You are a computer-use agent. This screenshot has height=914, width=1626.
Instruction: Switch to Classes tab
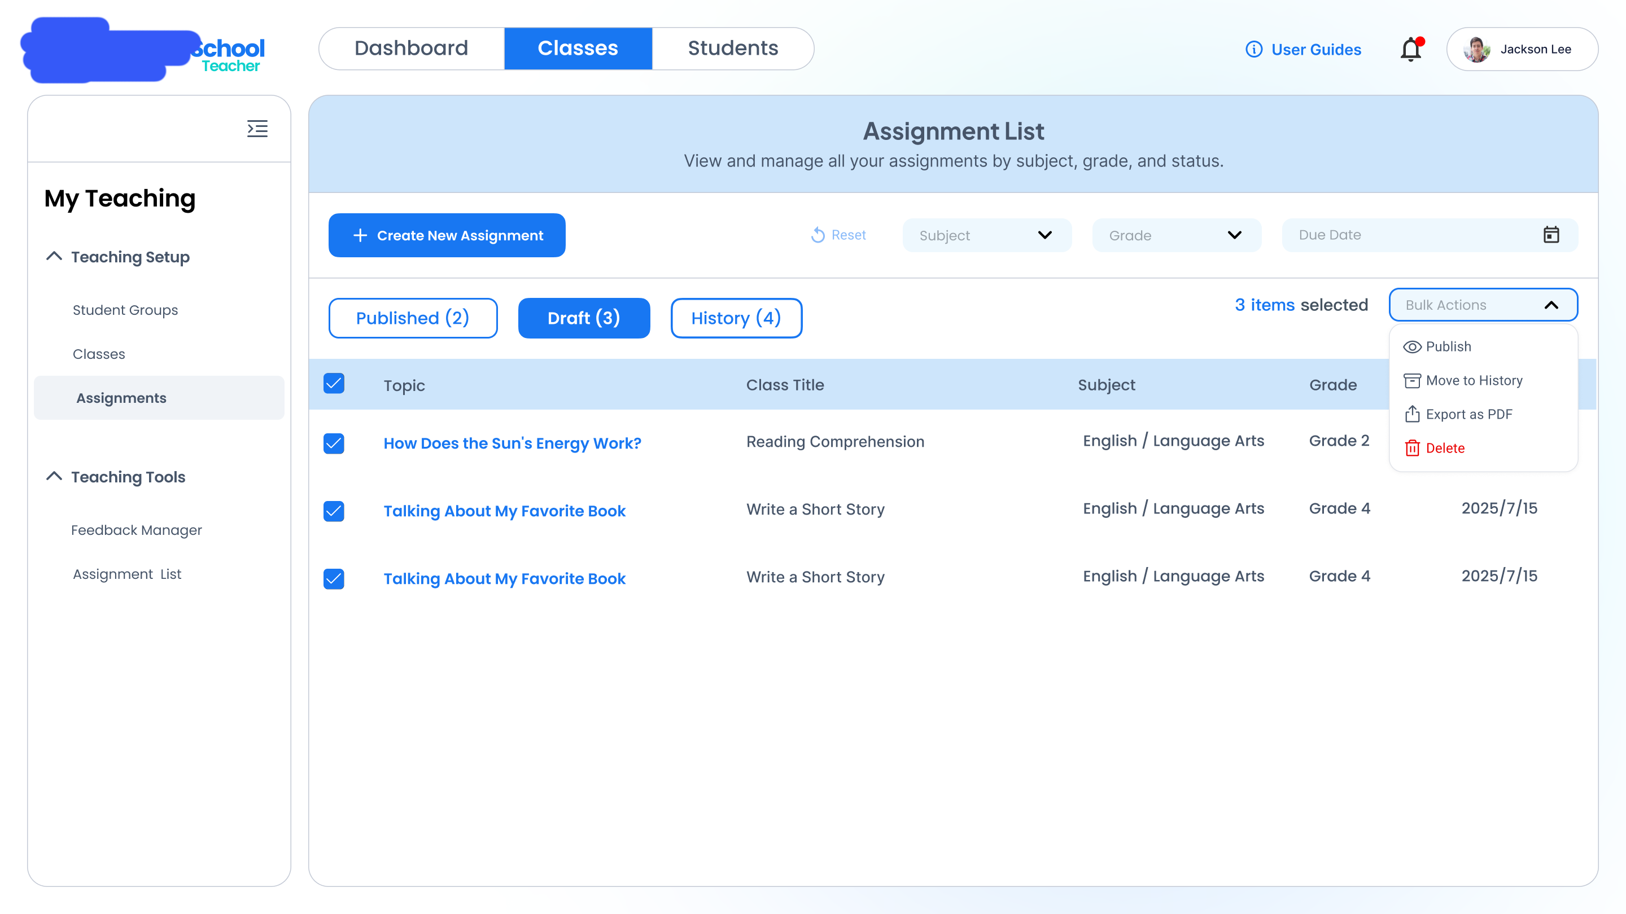(578, 49)
